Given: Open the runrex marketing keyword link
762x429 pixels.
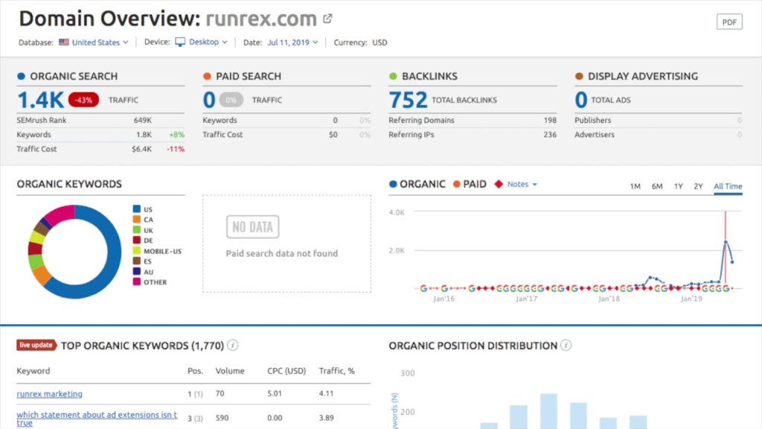Looking at the screenshot, I should (50, 394).
